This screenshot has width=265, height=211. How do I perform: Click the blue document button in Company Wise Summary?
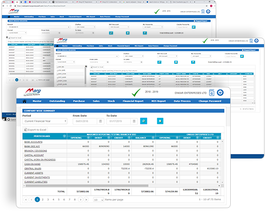[x=160, y=121]
